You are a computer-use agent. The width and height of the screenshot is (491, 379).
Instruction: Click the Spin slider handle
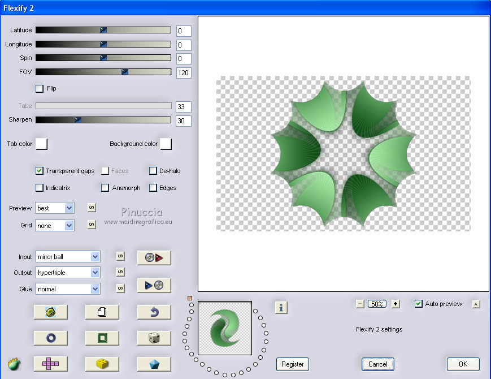103,58
